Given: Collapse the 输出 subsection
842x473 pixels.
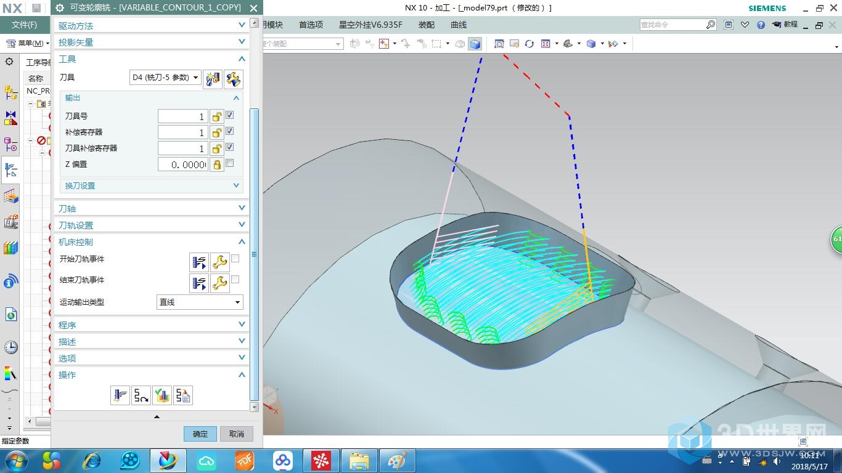Looking at the screenshot, I should (x=152, y=98).
